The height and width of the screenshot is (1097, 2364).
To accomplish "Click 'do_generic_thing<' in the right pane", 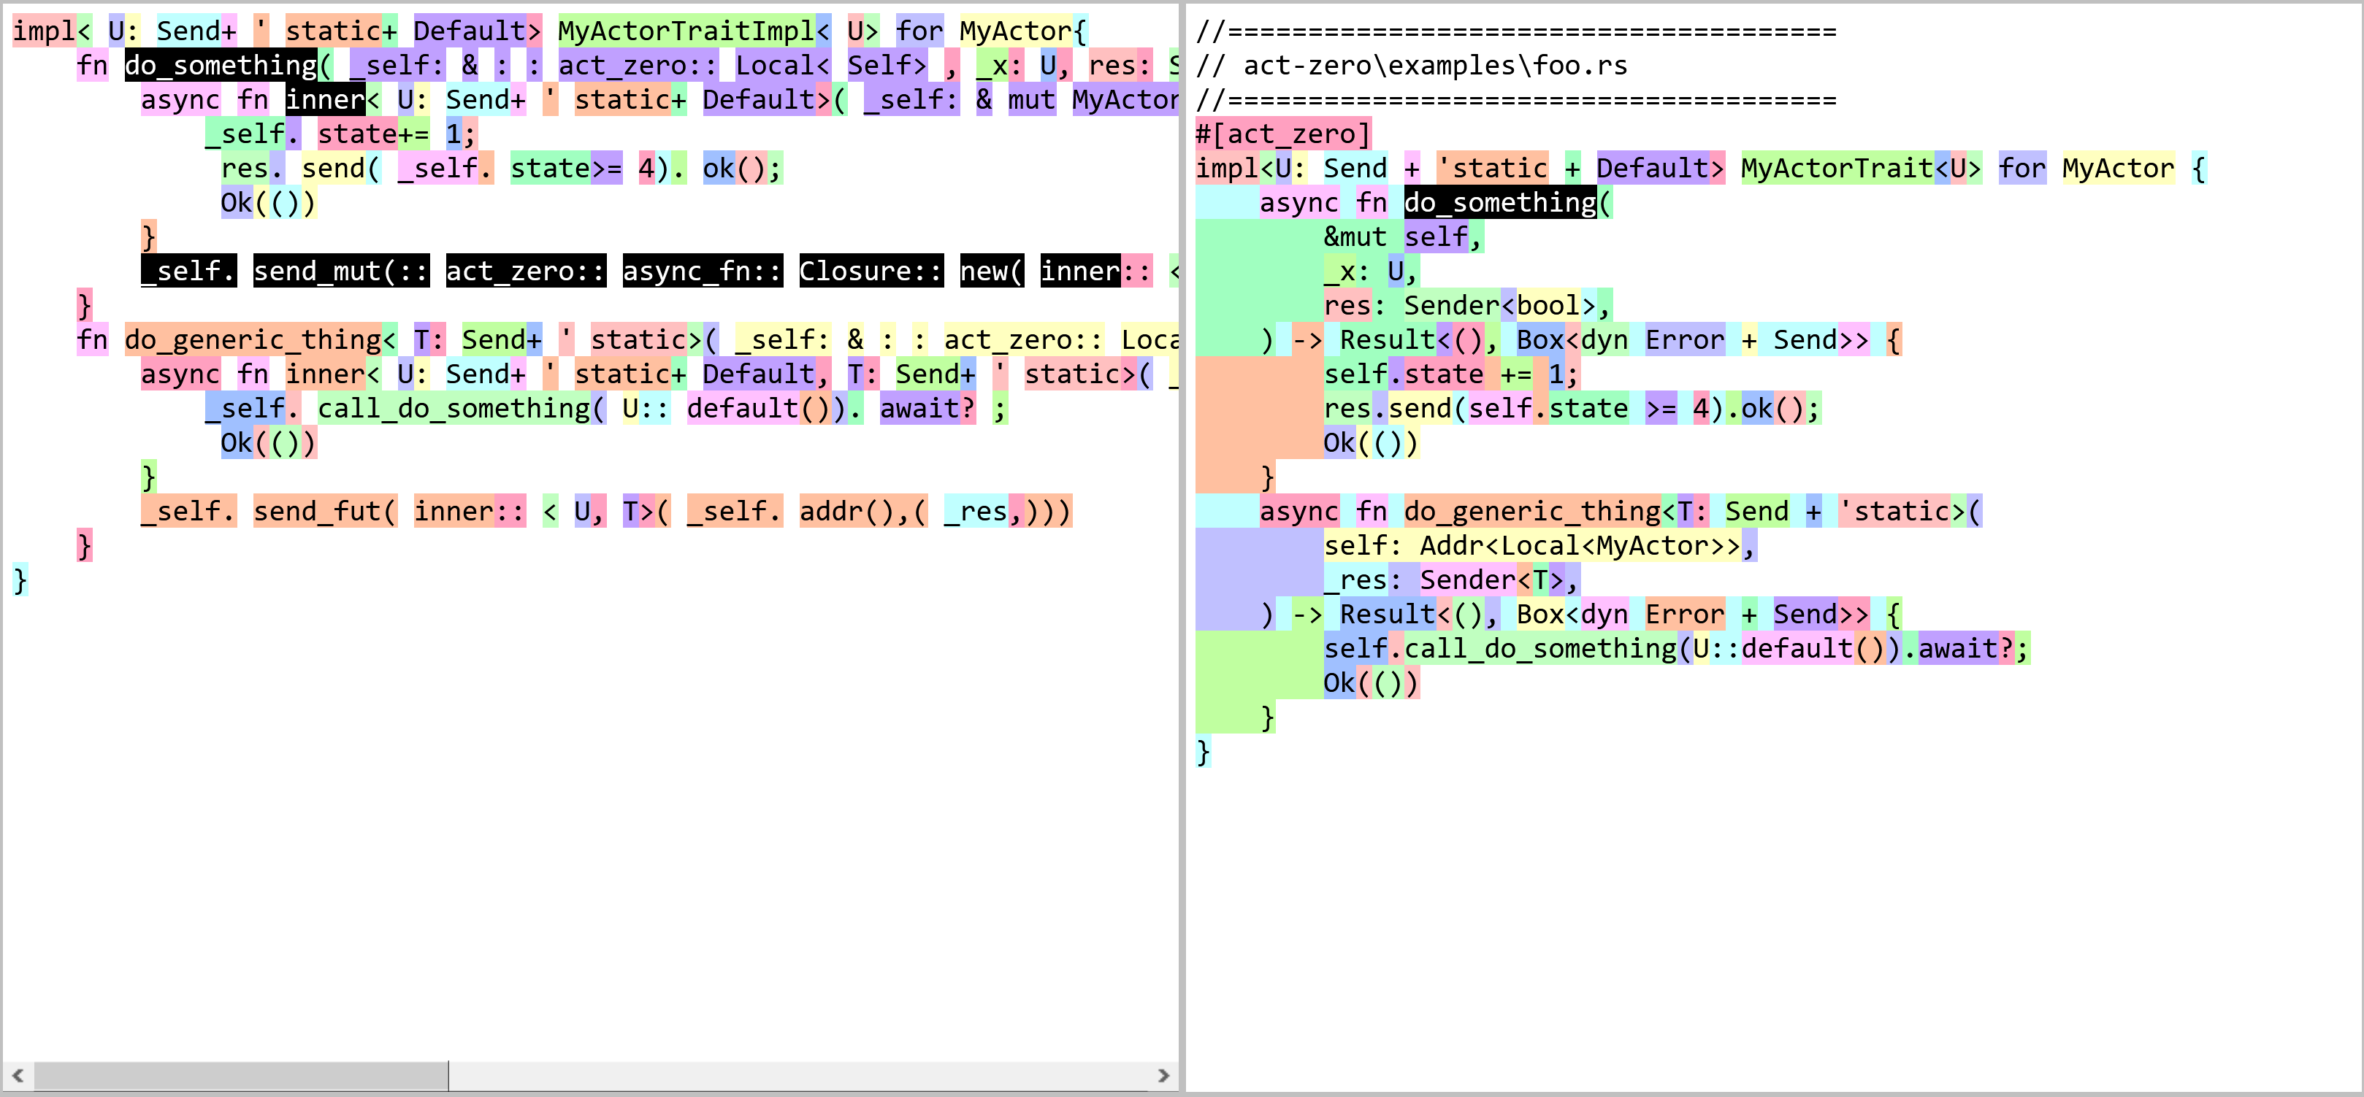I will [1540, 511].
